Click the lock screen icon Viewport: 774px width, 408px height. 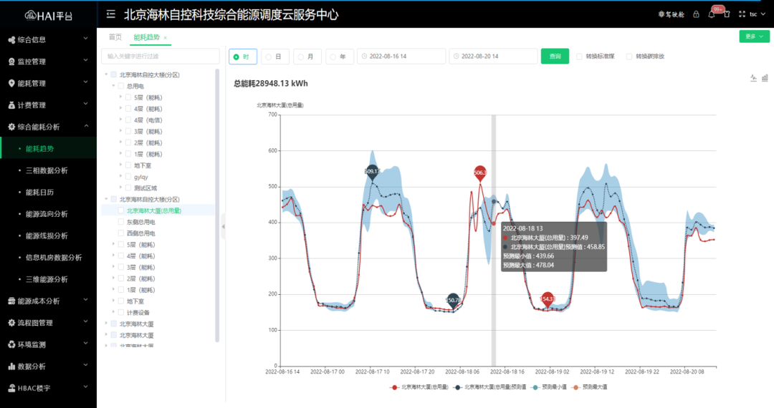(696, 14)
